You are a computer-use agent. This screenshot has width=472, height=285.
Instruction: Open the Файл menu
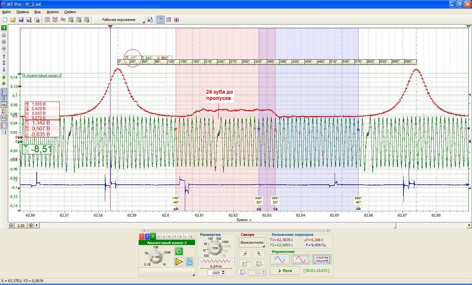6,12
